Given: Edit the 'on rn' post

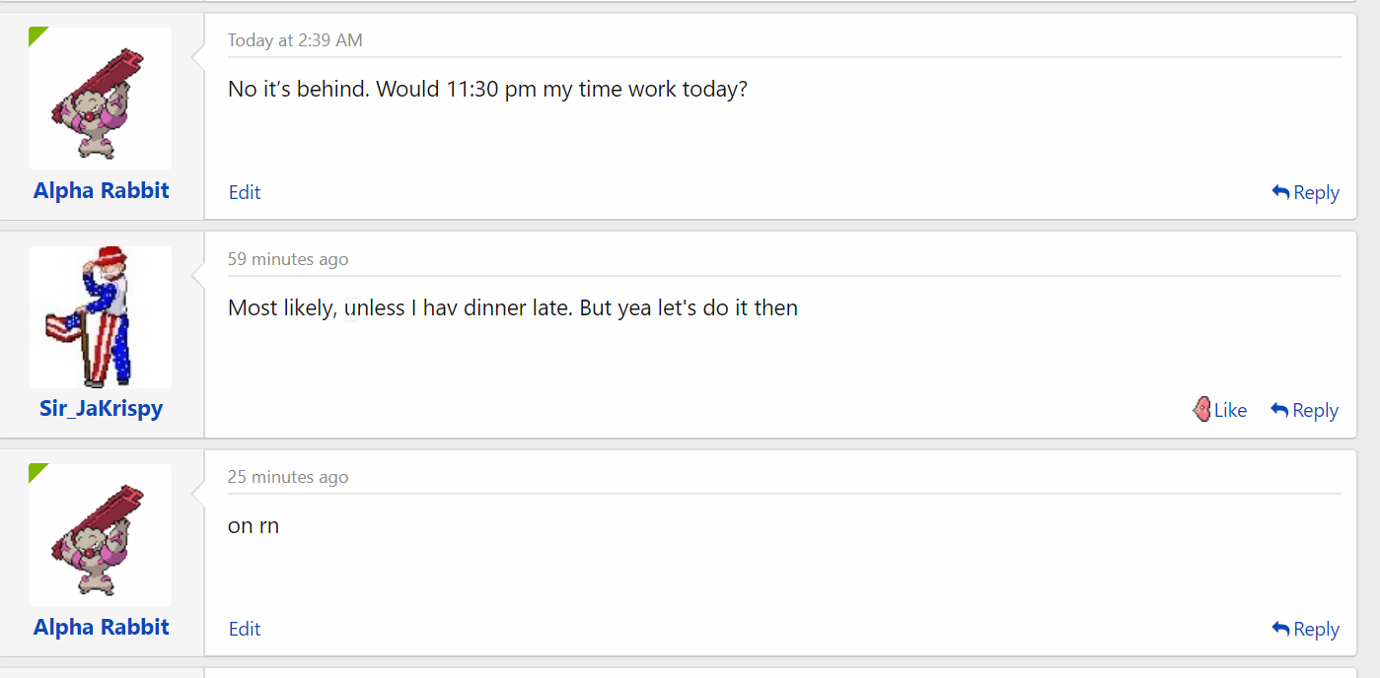Looking at the screenshot, I should [x=245, y=629].
